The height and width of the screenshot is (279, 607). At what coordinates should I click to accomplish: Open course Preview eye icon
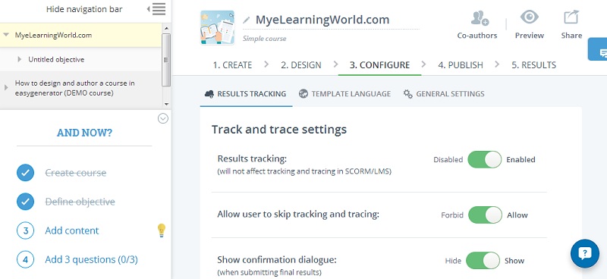tap(529, 17)
